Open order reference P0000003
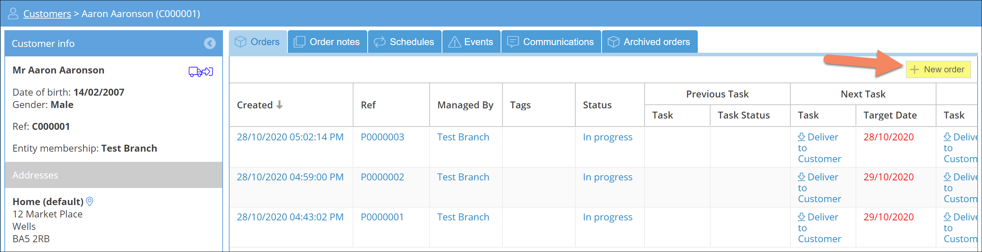The height and width of the screenshot is (252, 982). click(x=382, y=137)
